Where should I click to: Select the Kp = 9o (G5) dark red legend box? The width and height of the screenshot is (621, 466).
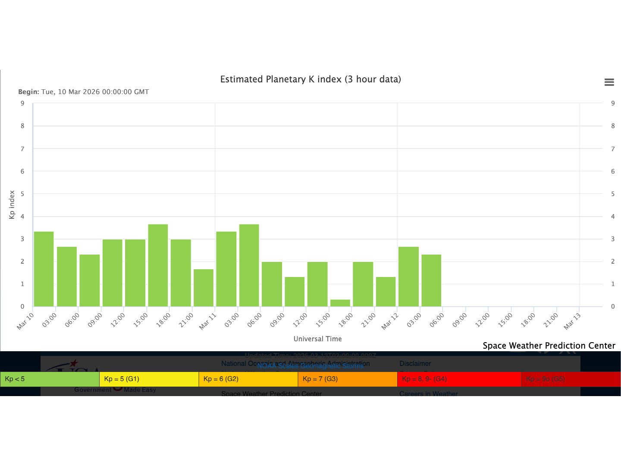pos(571,379)
